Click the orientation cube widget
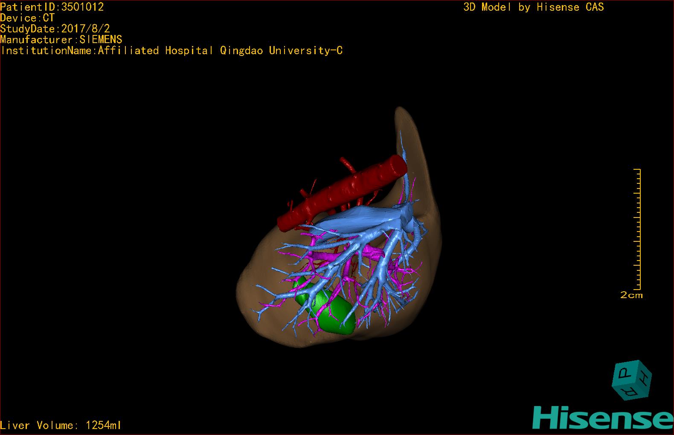The image size is (674, 435). coord(632,380)
